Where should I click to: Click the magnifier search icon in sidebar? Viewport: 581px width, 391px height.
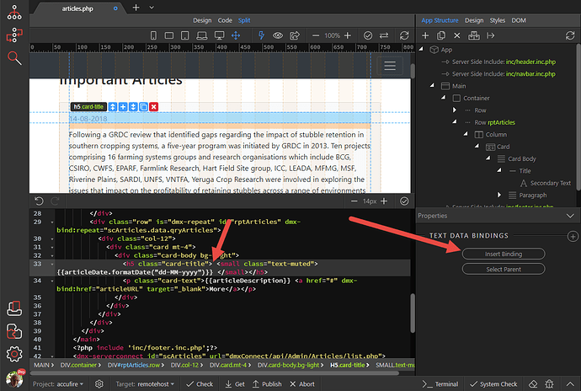(x=14, y=57)
